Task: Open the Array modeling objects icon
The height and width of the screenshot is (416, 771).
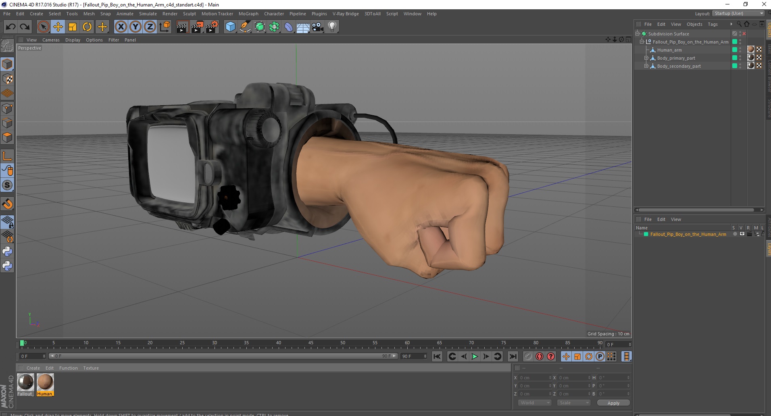Action: [x=274, y=27]
